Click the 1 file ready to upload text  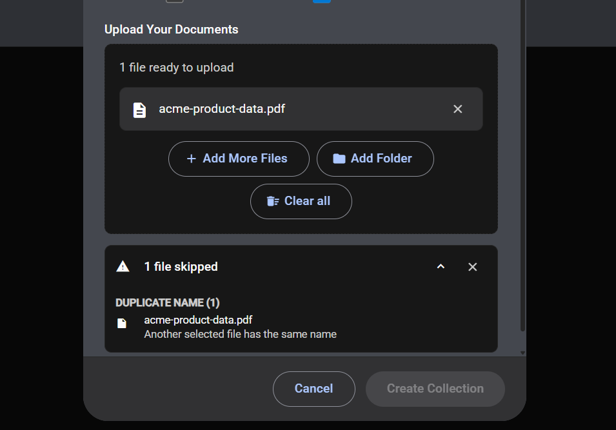[176, 68]
